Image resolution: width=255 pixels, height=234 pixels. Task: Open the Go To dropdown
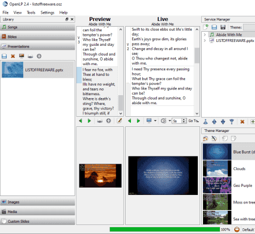pos(194,121)
